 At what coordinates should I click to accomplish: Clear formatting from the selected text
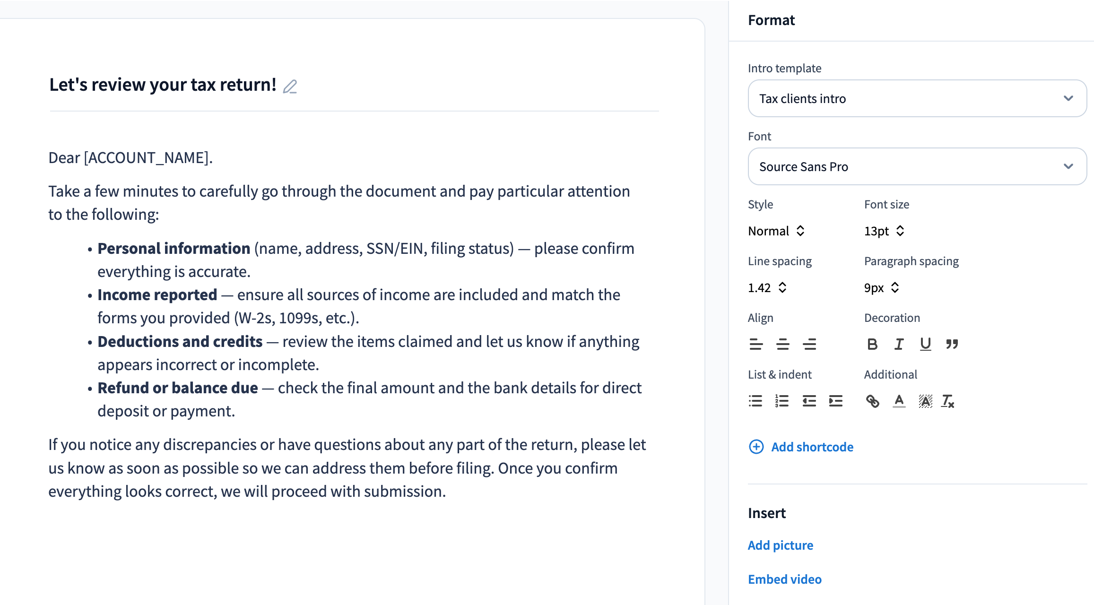click(948, 401)
